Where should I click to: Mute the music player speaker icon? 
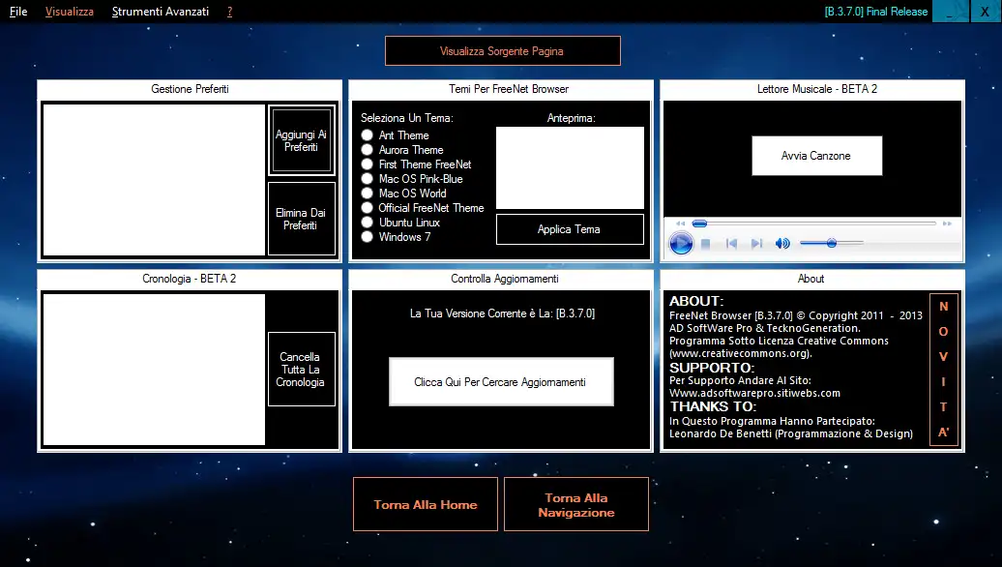point(782,244)
